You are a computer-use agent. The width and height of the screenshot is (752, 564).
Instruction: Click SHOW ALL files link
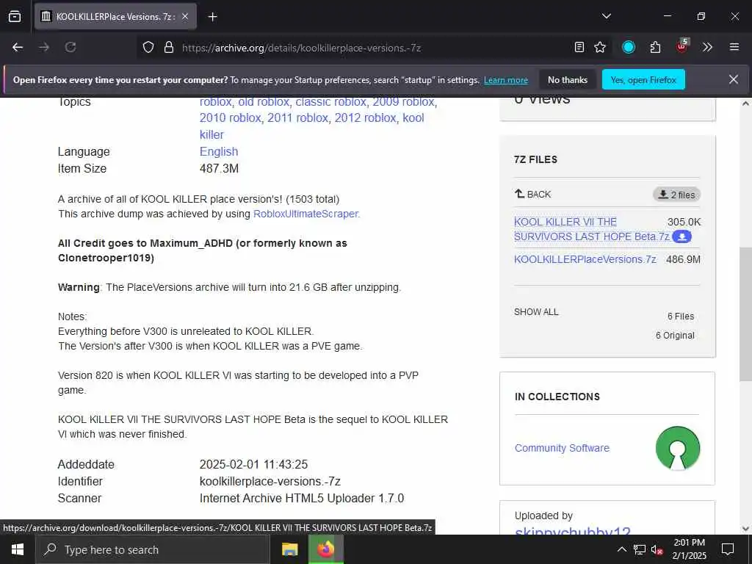pos(536,311)
